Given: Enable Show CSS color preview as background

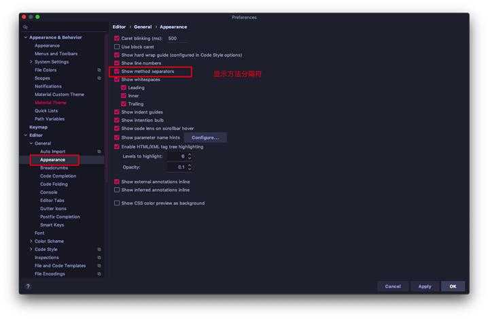Looking at the screenshot, I should coord(117,203).
